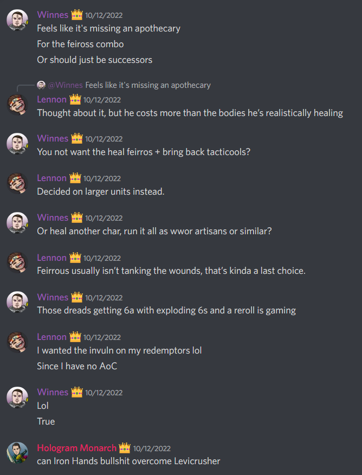Click Winnes avatar next to "Those dreads" message
The width and height of the screenshot is (362, 475).
(17, 302)
